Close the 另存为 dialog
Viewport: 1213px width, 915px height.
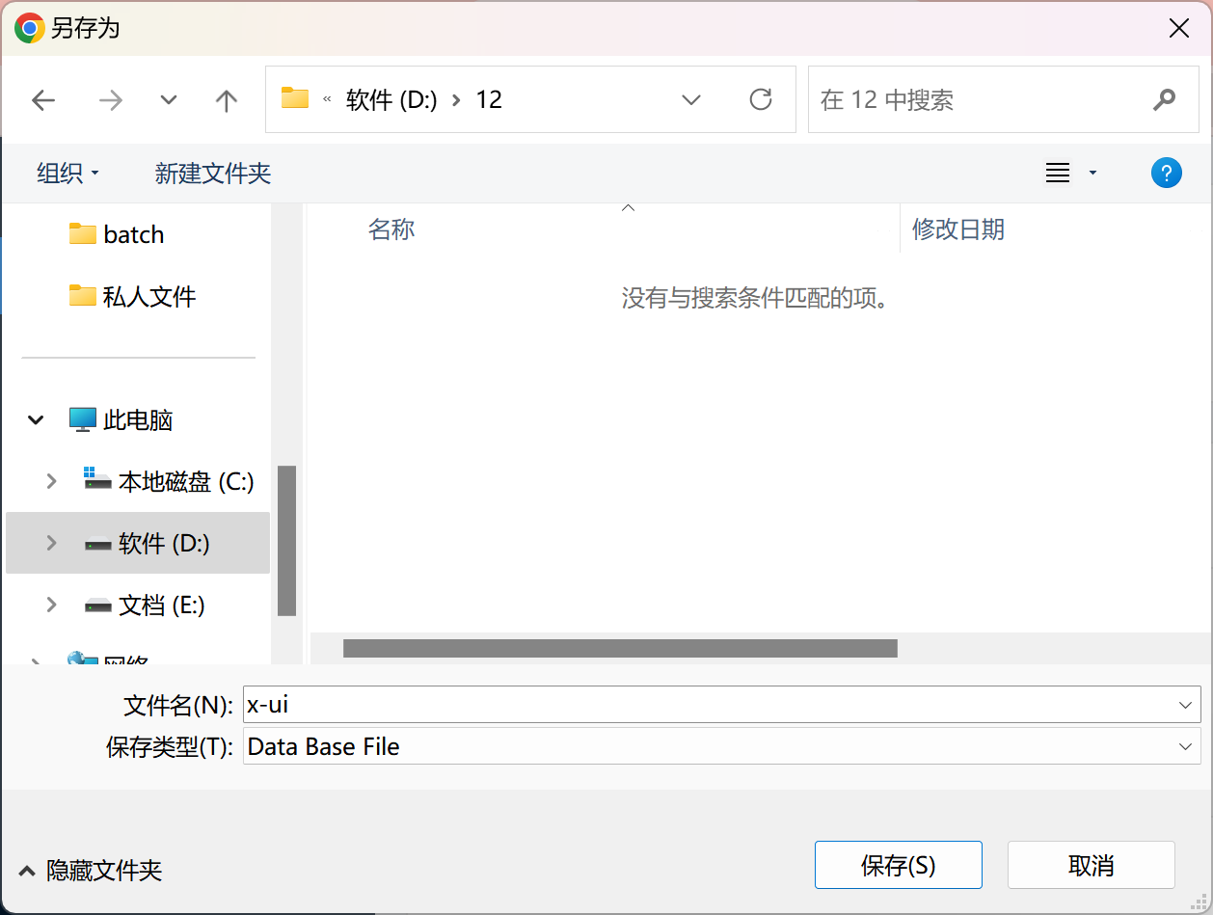pyautogui.click(x=1178, y=28)
